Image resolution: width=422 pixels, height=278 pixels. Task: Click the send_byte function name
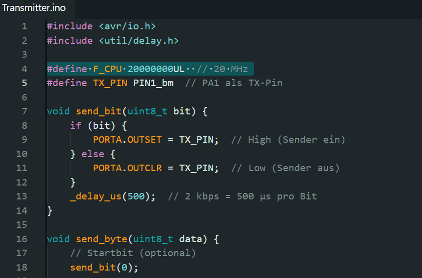(x=101, y=239)
